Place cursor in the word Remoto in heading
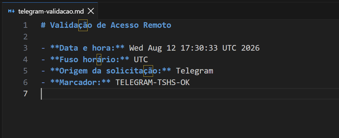Image resolution: width=339 pixels, height=138 pixels. click(157, 25)
